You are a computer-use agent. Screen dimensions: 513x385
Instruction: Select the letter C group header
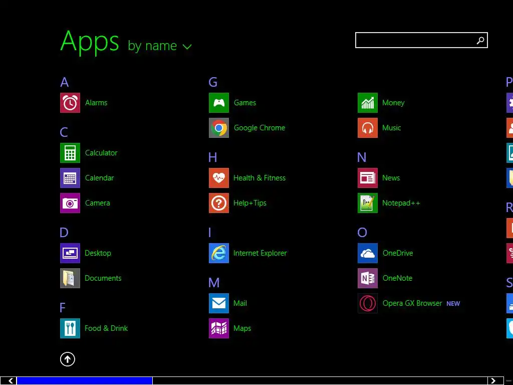[x=64, y=132]
